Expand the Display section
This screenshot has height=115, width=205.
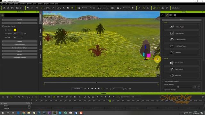[20, 42]
